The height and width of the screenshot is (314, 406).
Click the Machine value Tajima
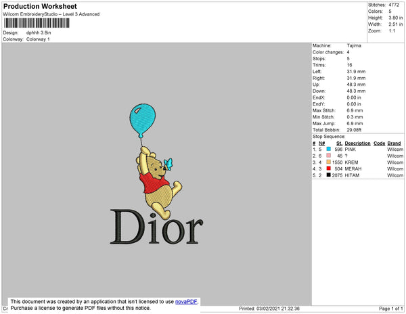354,45
